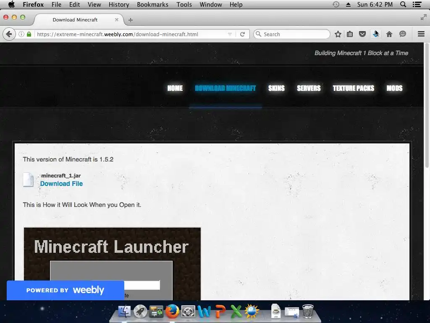The height and width of the screenshot is (323, 430).
Task: Click the Minecraft Launcher screenshot image
Action: point(112,264)
